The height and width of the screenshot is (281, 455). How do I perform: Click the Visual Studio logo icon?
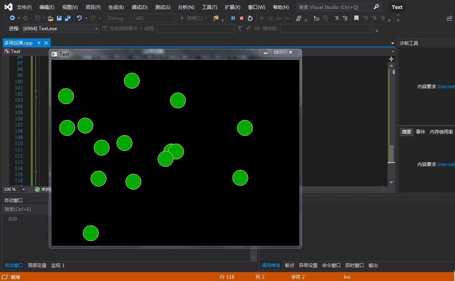(9, 7)
